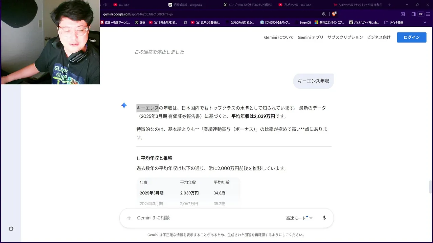Open the 【完全攻略】 YouTube bookmark
This screenshot has height=243, width=433.
coord(163,23)
